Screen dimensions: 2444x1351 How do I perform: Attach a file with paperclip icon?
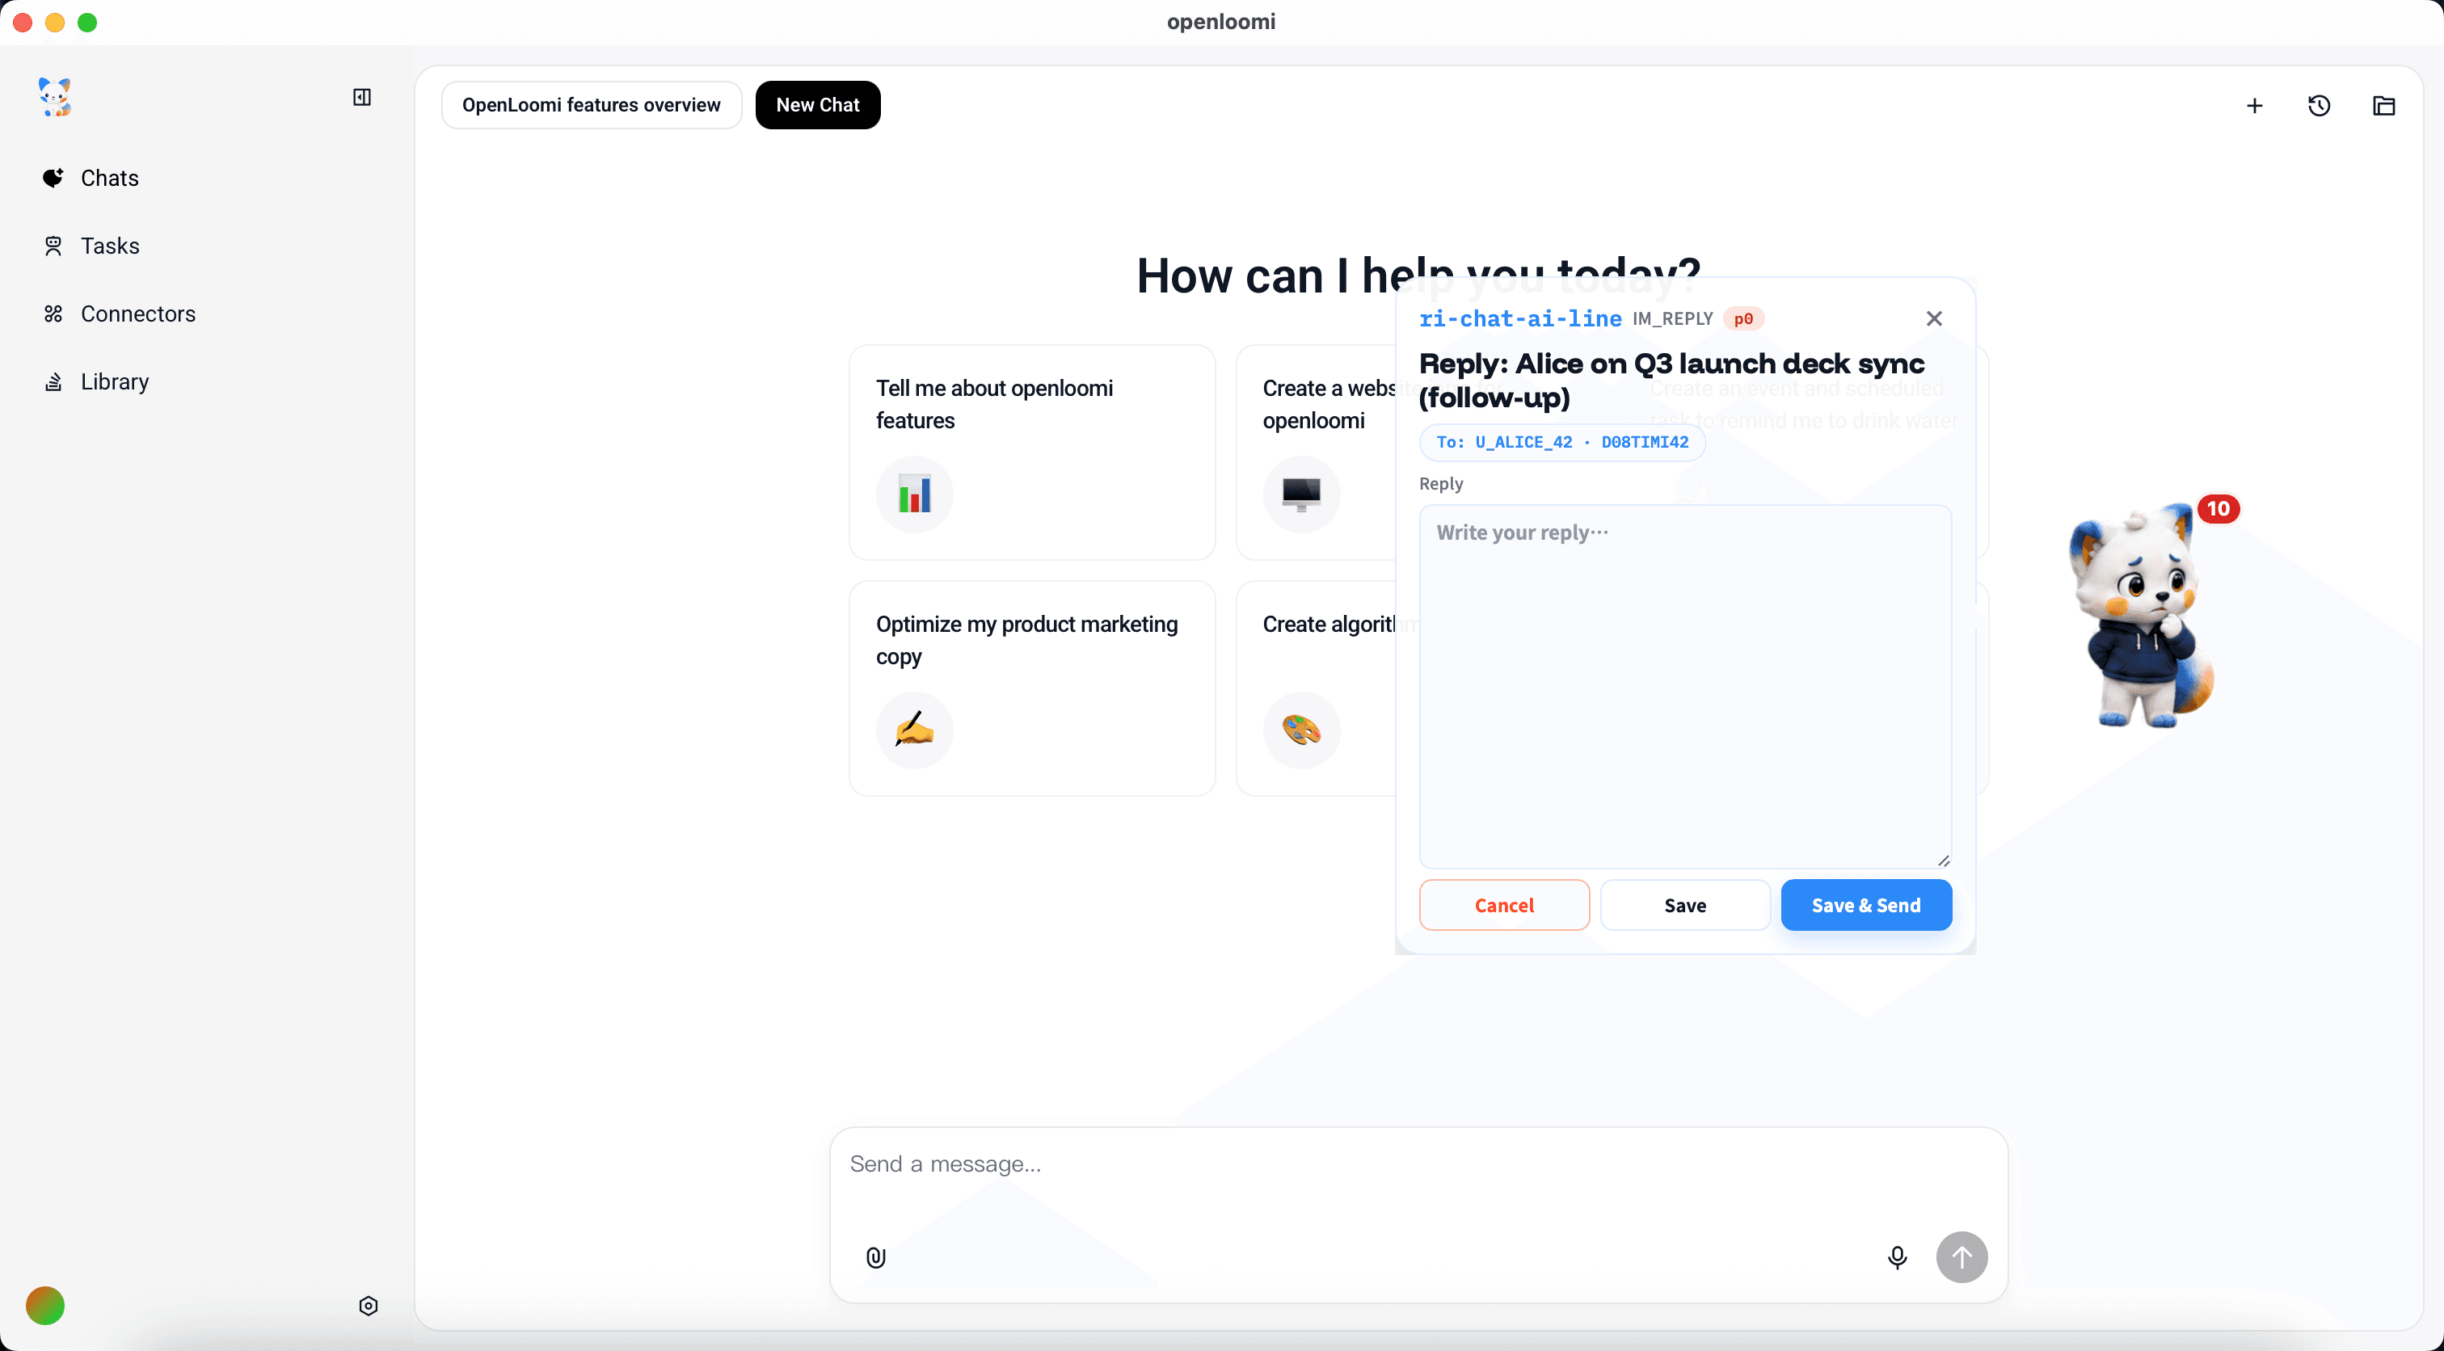tap(876, 1258)
